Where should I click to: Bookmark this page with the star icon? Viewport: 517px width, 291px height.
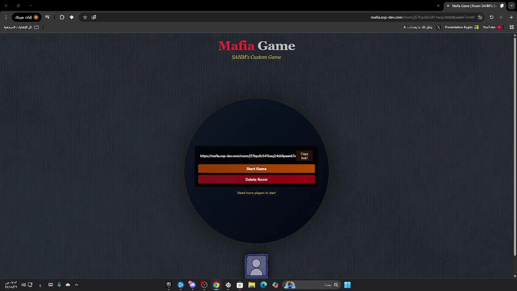coord(85,17)
